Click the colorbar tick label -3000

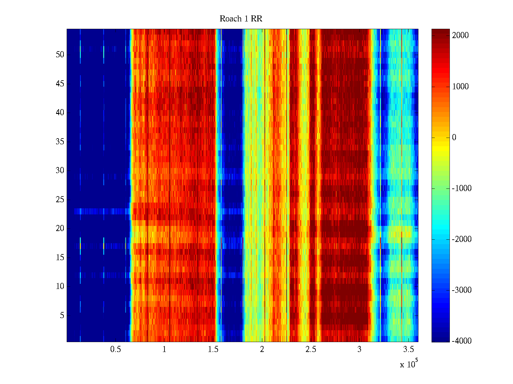coord(461,290)
